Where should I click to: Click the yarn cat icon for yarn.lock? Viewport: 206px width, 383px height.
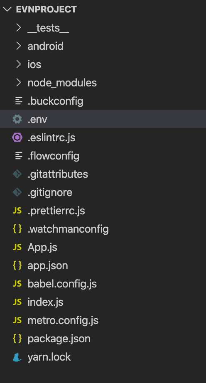click(x=17, y=357)
